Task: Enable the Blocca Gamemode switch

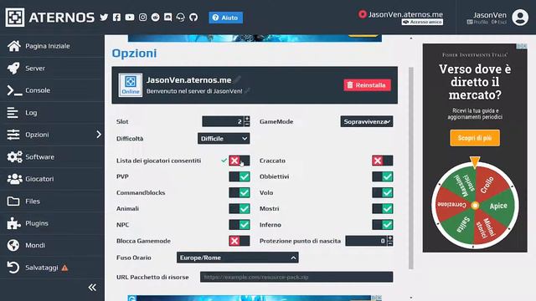Action: point(239,241)
